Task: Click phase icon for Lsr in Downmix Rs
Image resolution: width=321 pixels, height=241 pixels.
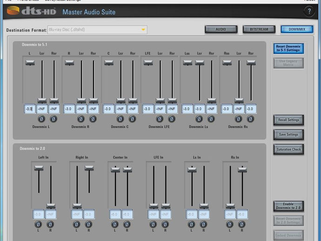Action: [x=239, y=119]
